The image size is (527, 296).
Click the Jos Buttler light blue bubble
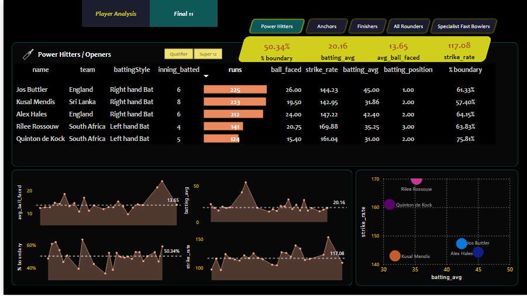[461, 243]
